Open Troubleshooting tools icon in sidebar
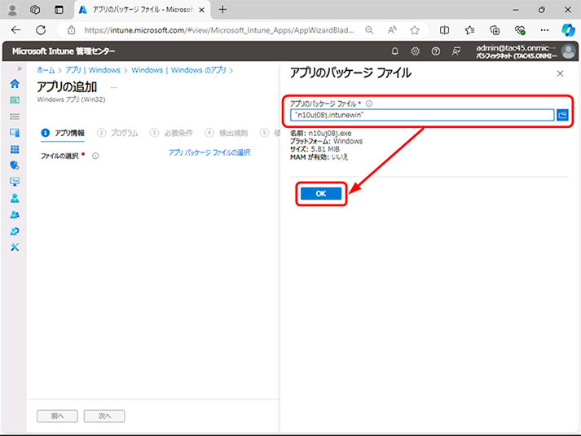Image resolution: width=581 pixels, height=436 pixels. [x=15, y=247]
